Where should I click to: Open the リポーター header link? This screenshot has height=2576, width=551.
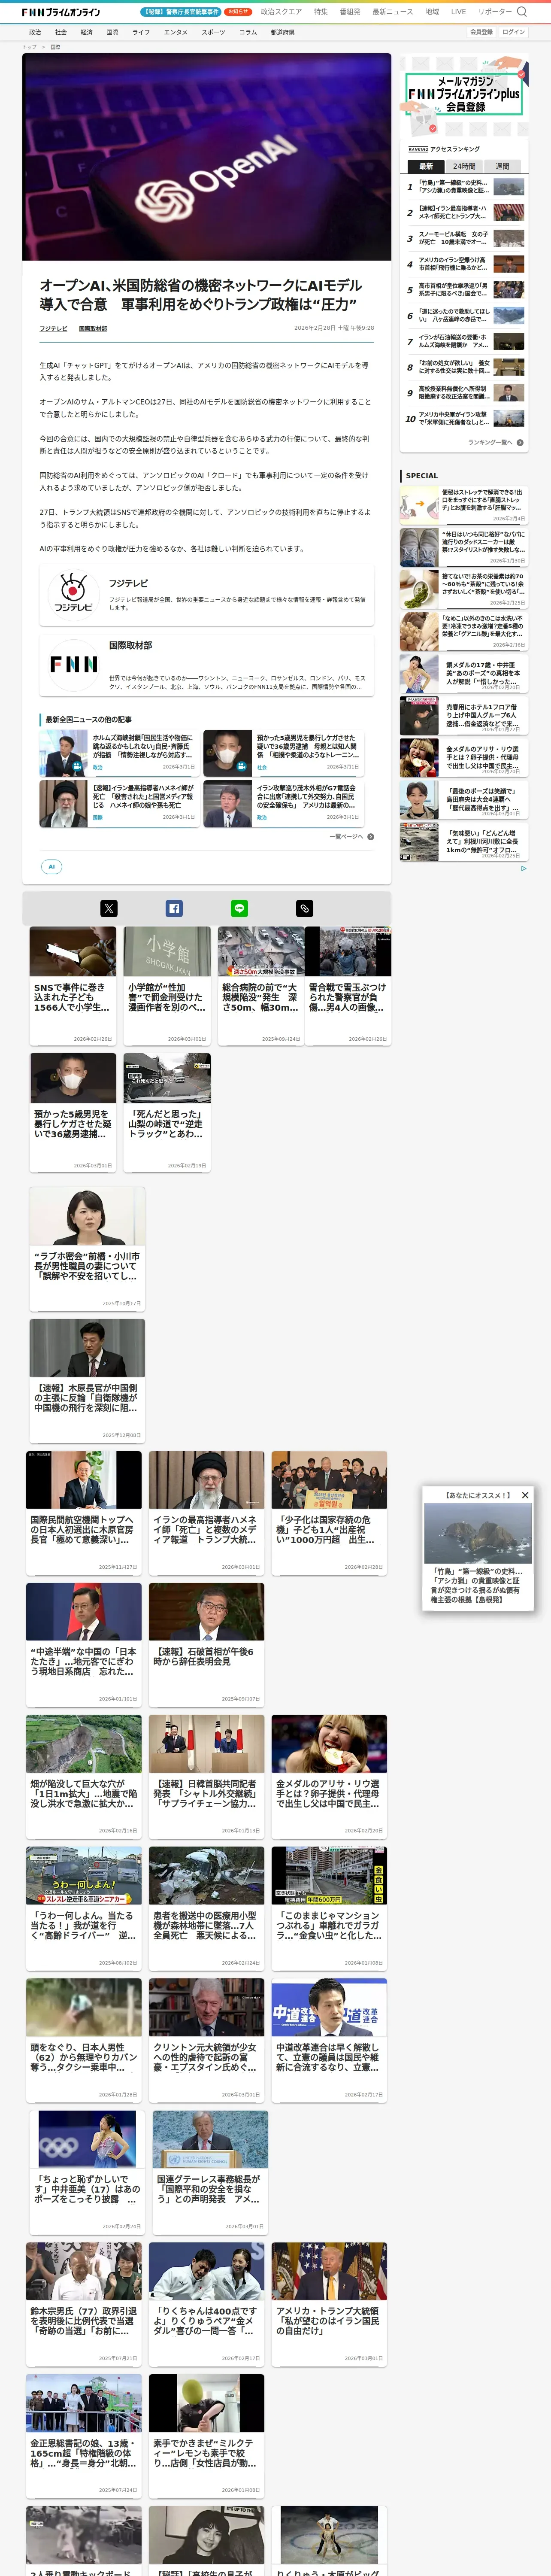tap(495, 12)
